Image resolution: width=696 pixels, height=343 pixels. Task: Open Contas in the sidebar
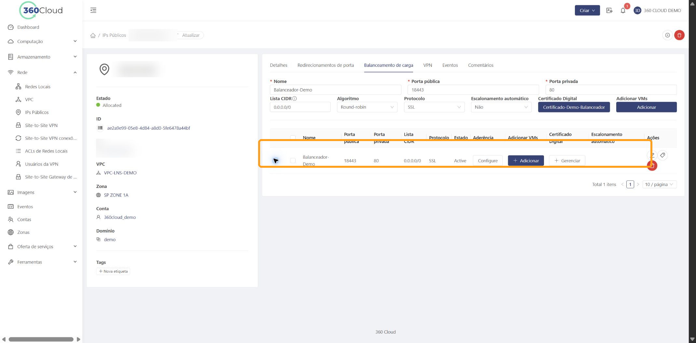coord(24,220)
